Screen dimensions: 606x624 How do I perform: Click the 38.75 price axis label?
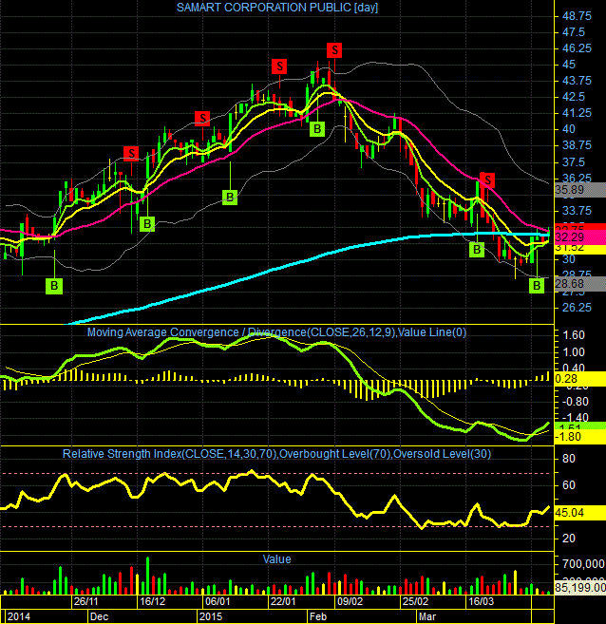coord(577,145)
